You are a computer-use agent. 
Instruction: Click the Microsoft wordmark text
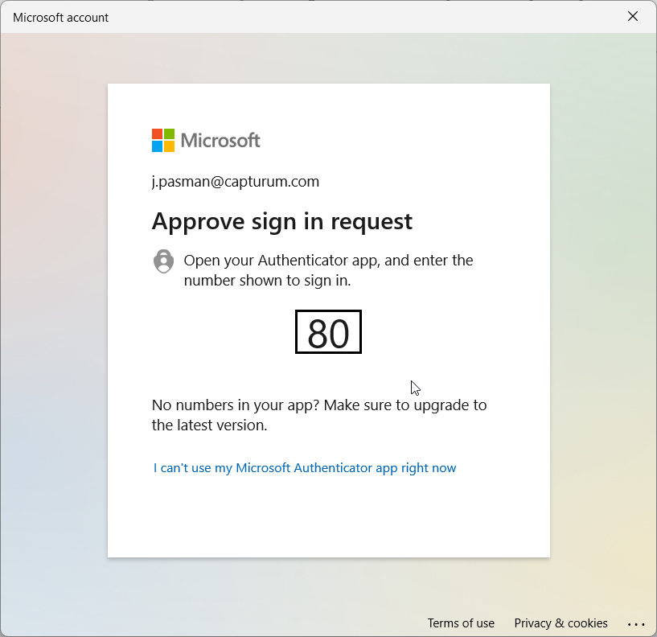220,140
